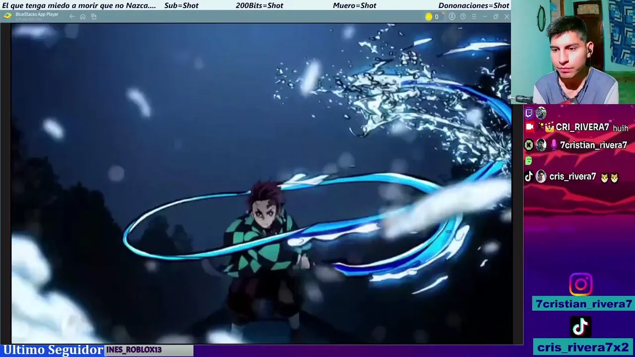
Task: Click the CRI_RIVERA7 chat username
Action: 582,127
